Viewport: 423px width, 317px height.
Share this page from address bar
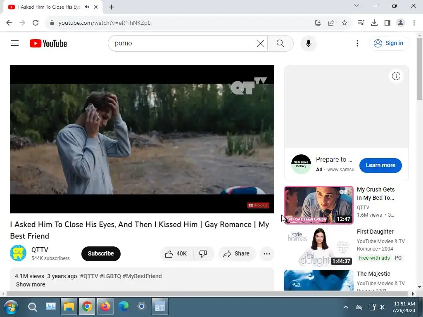pos(331,23)
